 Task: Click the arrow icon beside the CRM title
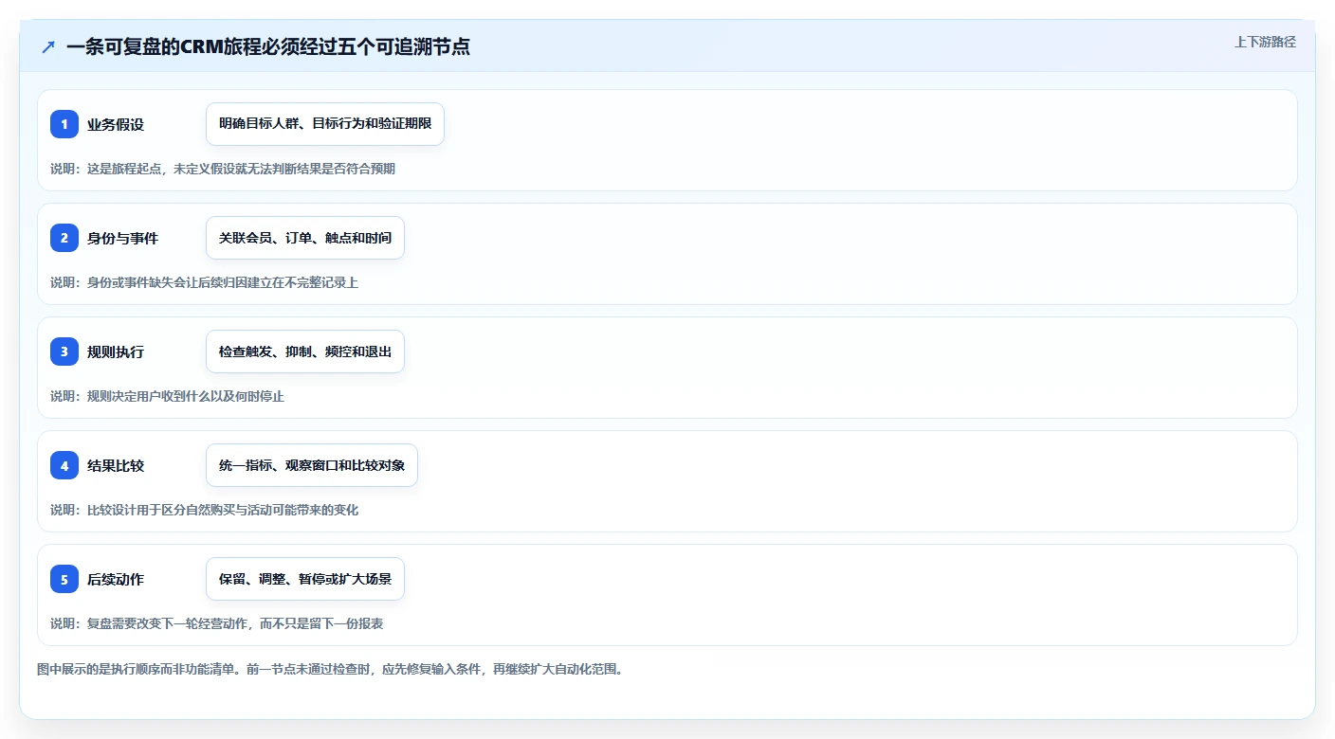coord(48,47)
